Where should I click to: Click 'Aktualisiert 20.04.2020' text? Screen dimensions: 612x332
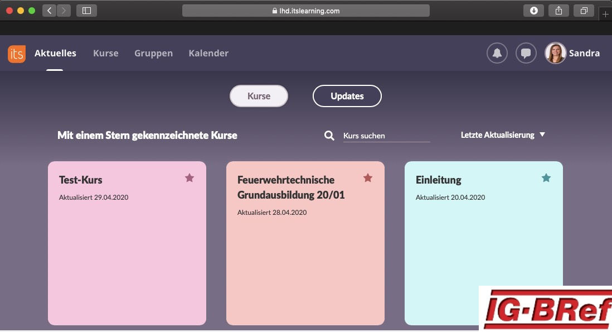[450, 198]
